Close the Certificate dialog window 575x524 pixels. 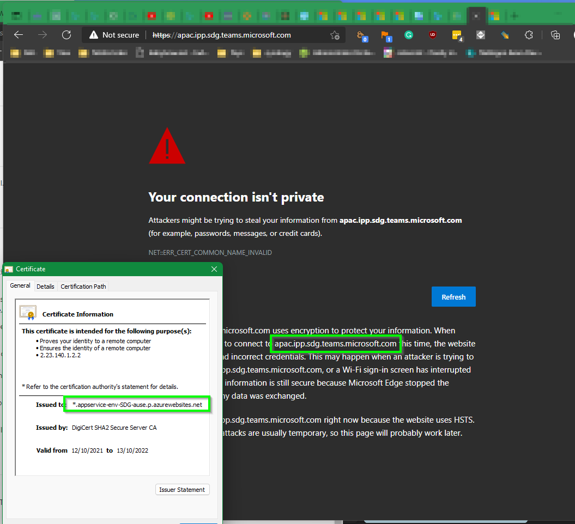[214, 269]
